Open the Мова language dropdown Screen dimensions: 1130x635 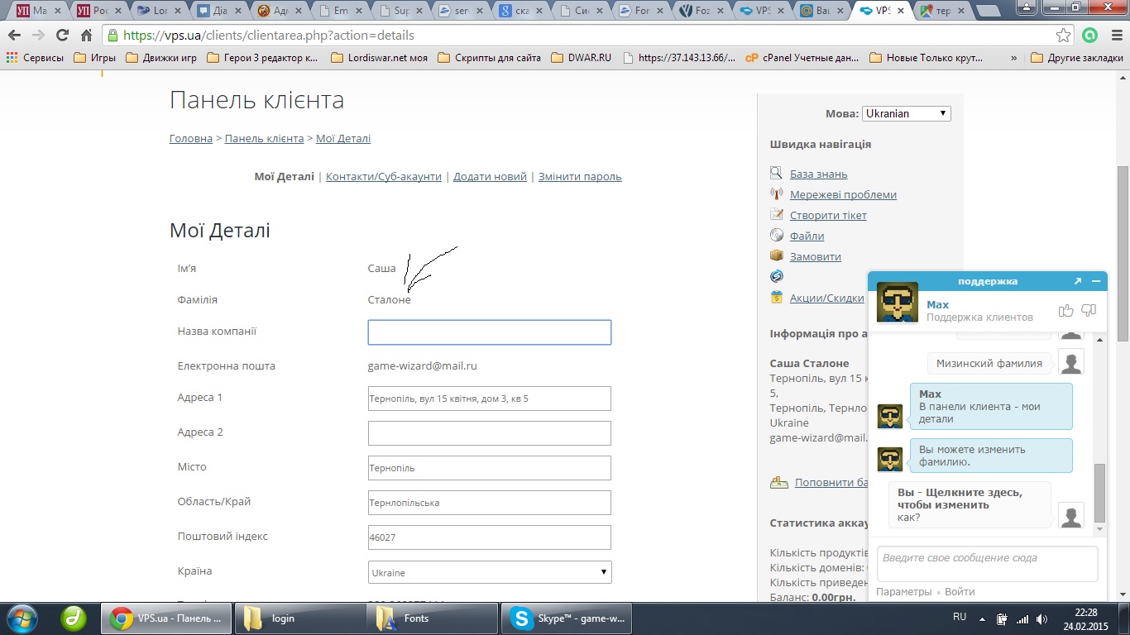pos(907,113)
